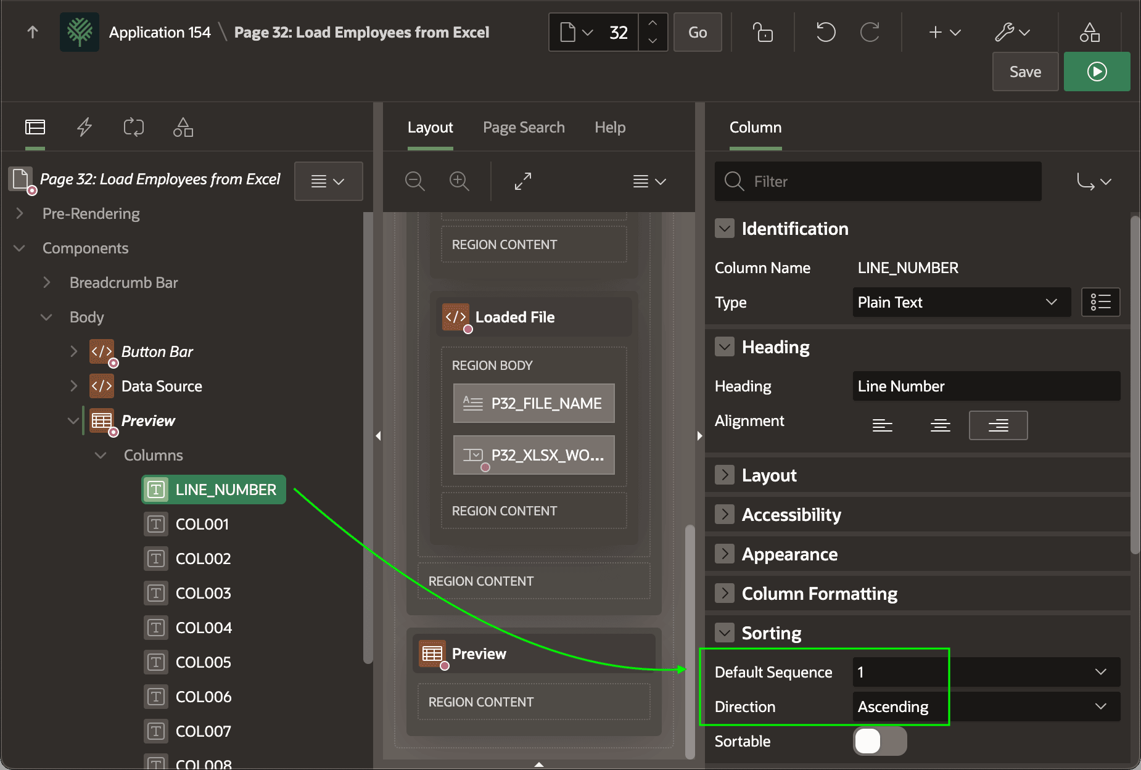Open the Create plus menu
This screenshot has height=770, width=1141.
coord(944,32)
